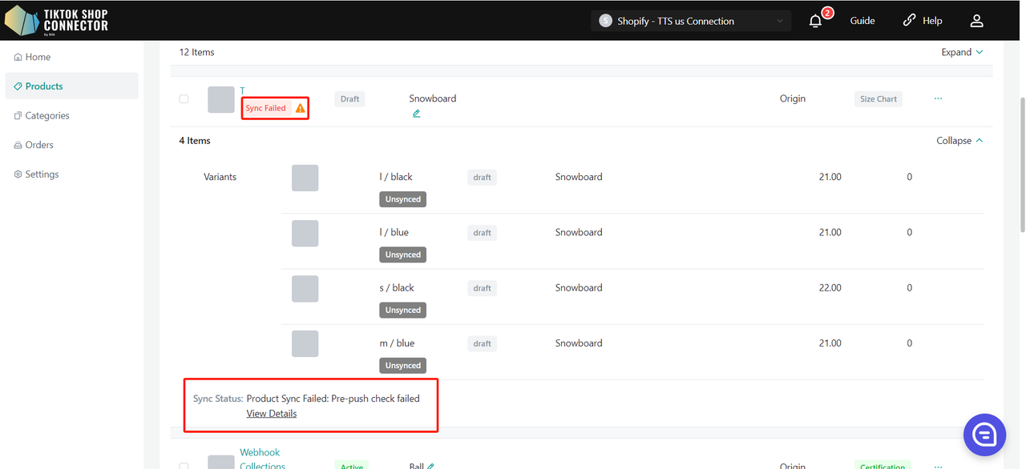Collapse the 4 Items variants list

(959, 141)
